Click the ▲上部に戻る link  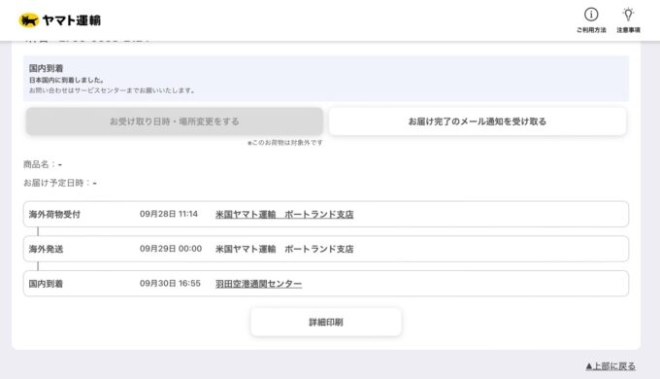610,366
